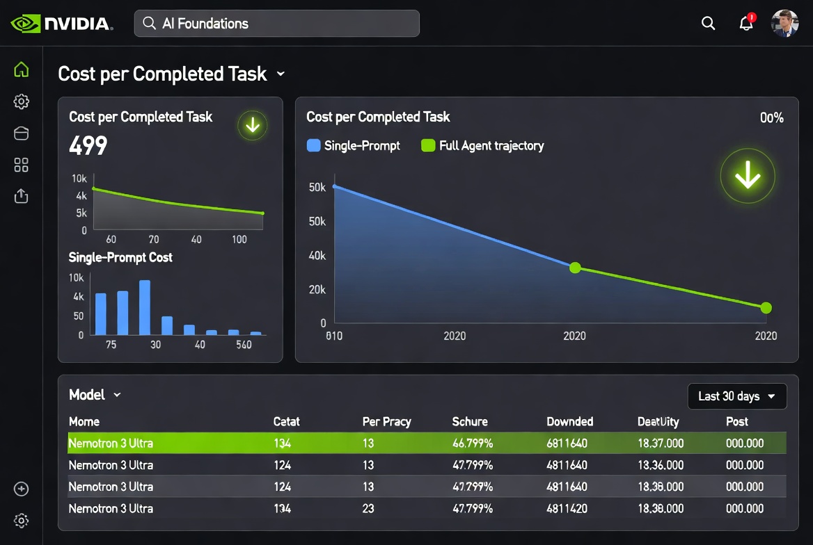Image resolution: width=813 pixels, height=545 pixels.
Task: Click the green endpoint on the line chart
Action: pos(766,308)
